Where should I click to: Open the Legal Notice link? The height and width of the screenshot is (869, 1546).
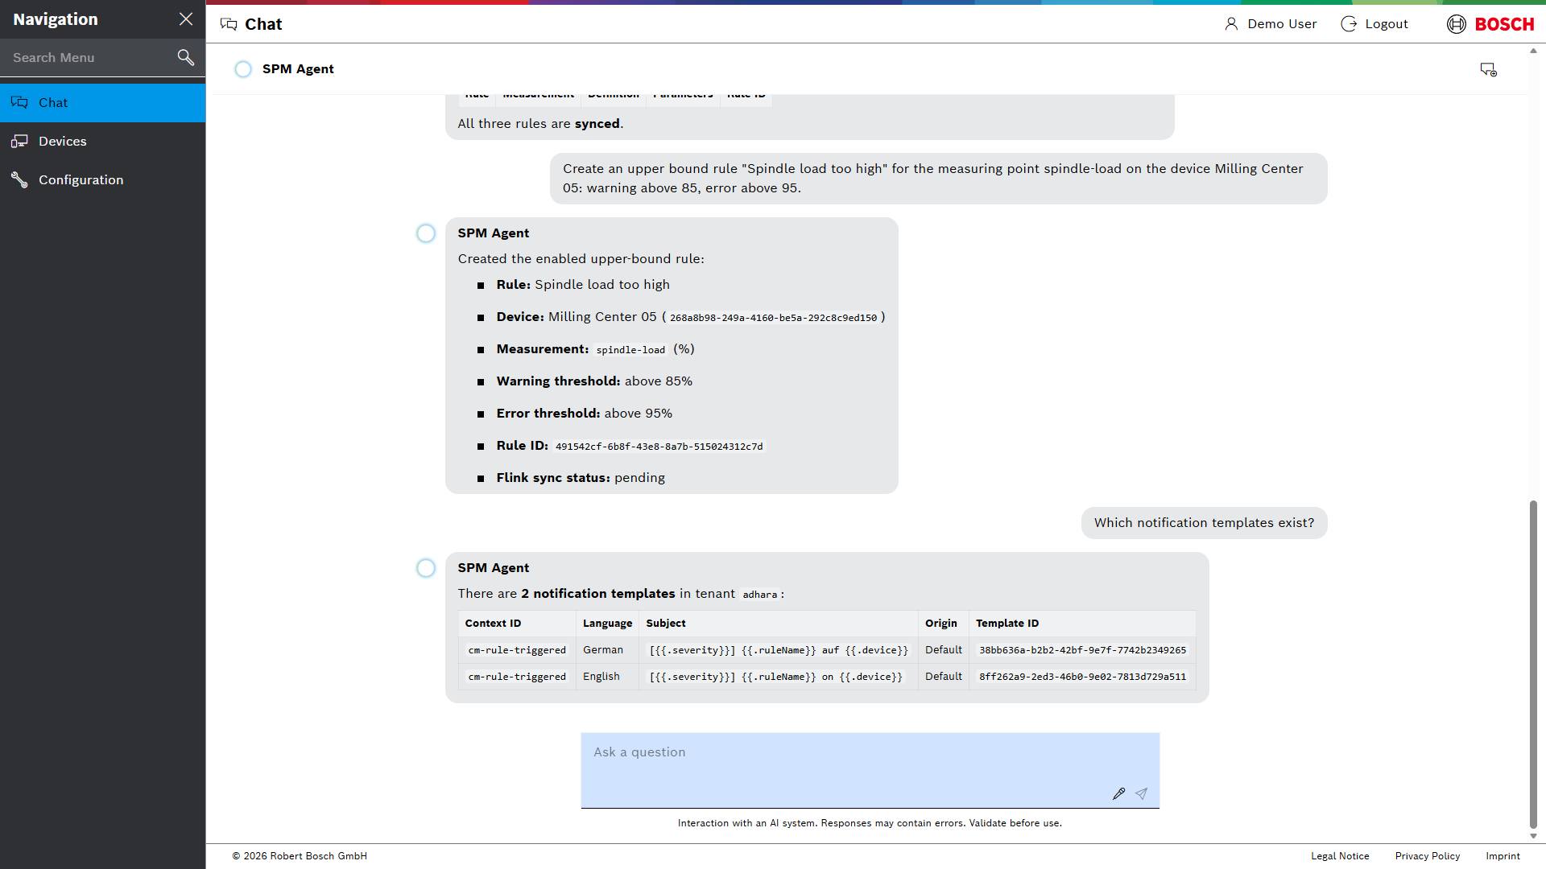(x=1340, y=856)
